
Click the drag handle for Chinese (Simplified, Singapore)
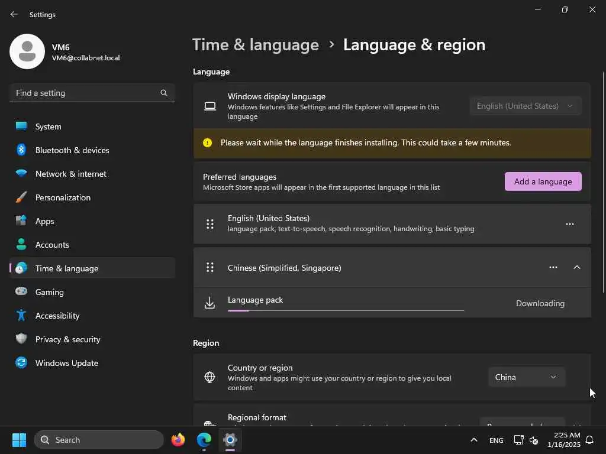210,267
